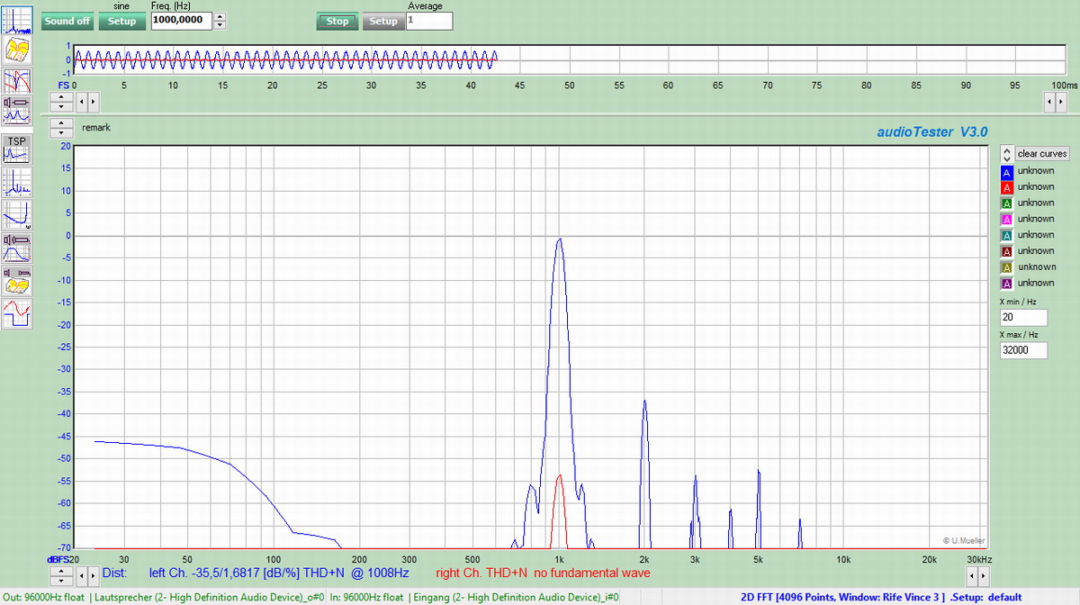
Task: Click the magenta curve A swatch
Action: [1007, 219]
